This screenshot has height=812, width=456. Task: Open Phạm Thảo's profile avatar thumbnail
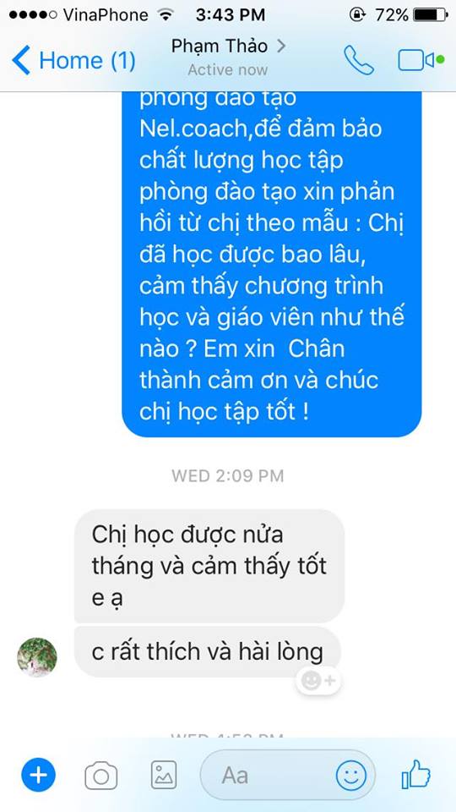pyautogui.click(x=37, y=657)
